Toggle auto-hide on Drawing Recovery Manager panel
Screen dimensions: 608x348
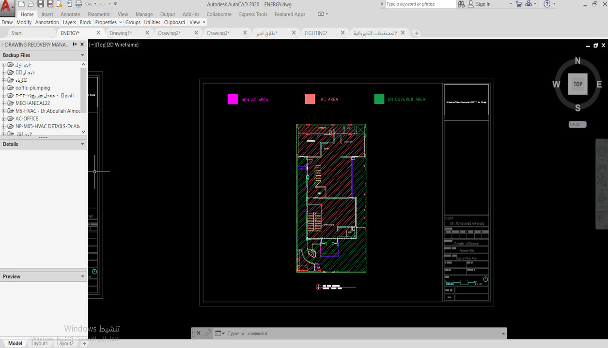[x=75, y=44]
